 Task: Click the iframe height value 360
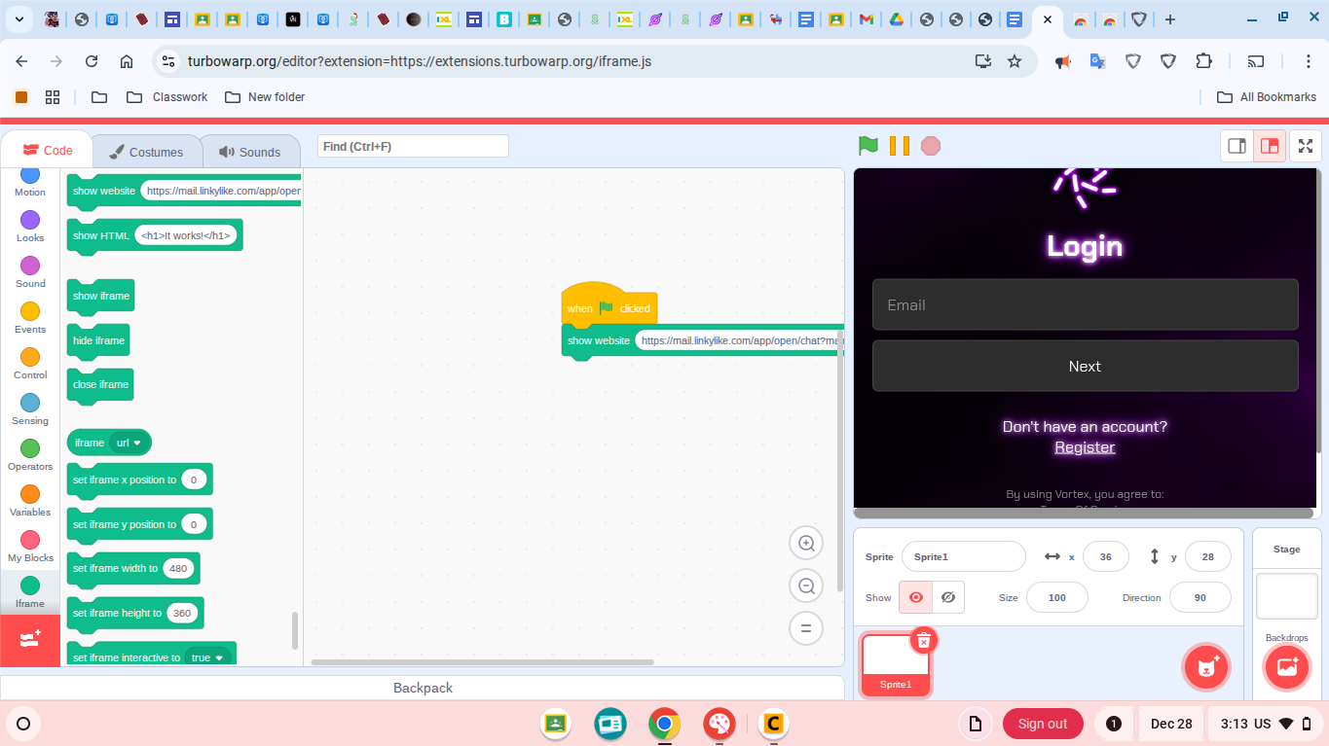tap(182, 613)
